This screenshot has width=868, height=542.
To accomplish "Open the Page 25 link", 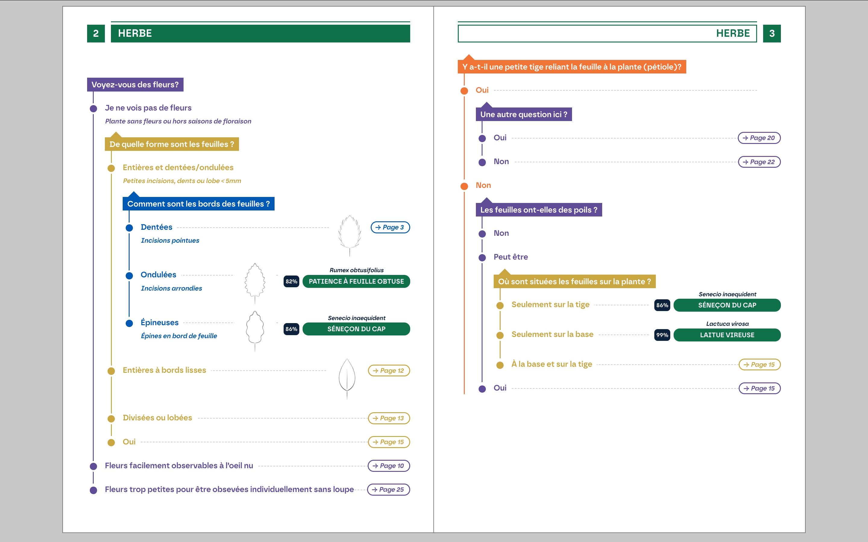I will pyautogui.click(x=388, y=489).
